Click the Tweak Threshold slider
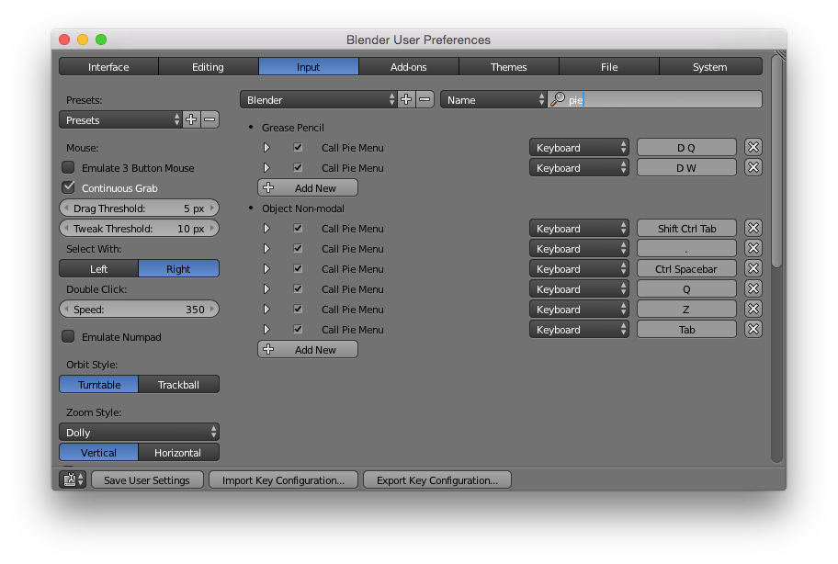Screen dimensions: 838x564 (139, 228)
